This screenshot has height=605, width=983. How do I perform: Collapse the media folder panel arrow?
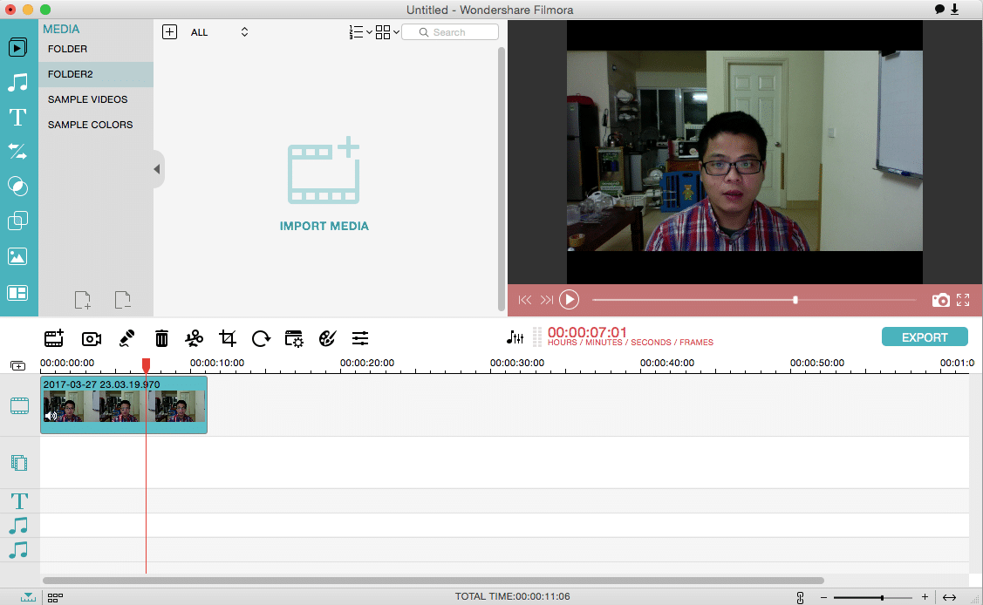click(x=157, y=169)
